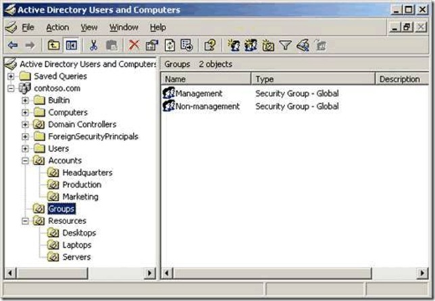Collapse the contoso.com domain node
This screenshot has height=301, width=435.
tap(11, 88)
